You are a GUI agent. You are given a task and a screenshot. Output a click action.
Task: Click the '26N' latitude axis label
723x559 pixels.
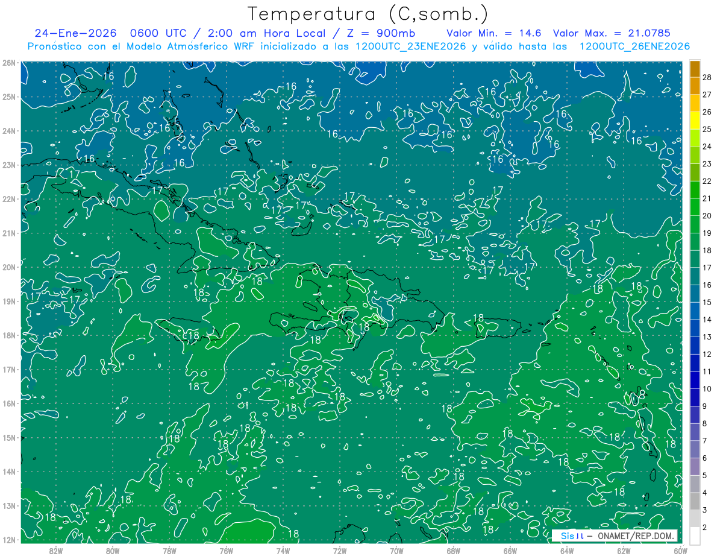[x=9, y=63]
